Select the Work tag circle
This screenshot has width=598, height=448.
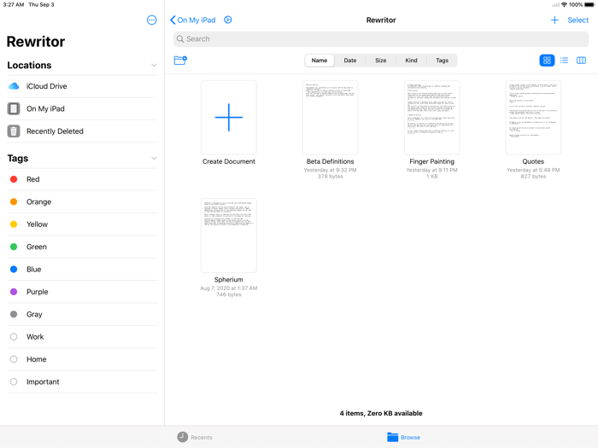point(14,336)
